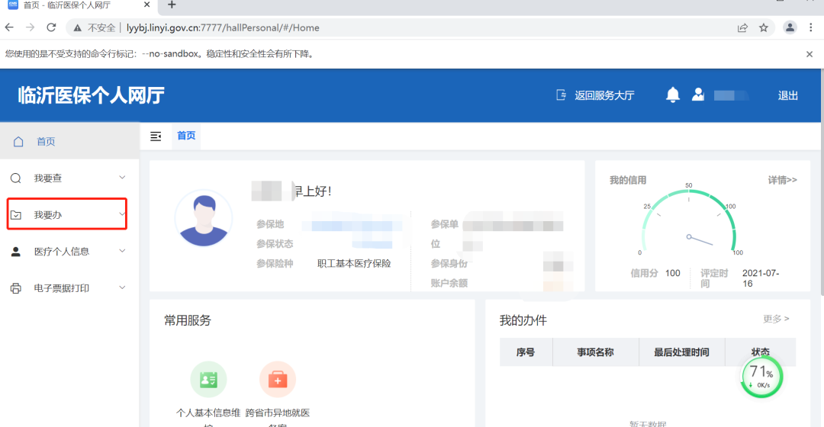The image size is (824, 427).
Task: Click the share page icon in address bar
Action: tap(742, 27)
